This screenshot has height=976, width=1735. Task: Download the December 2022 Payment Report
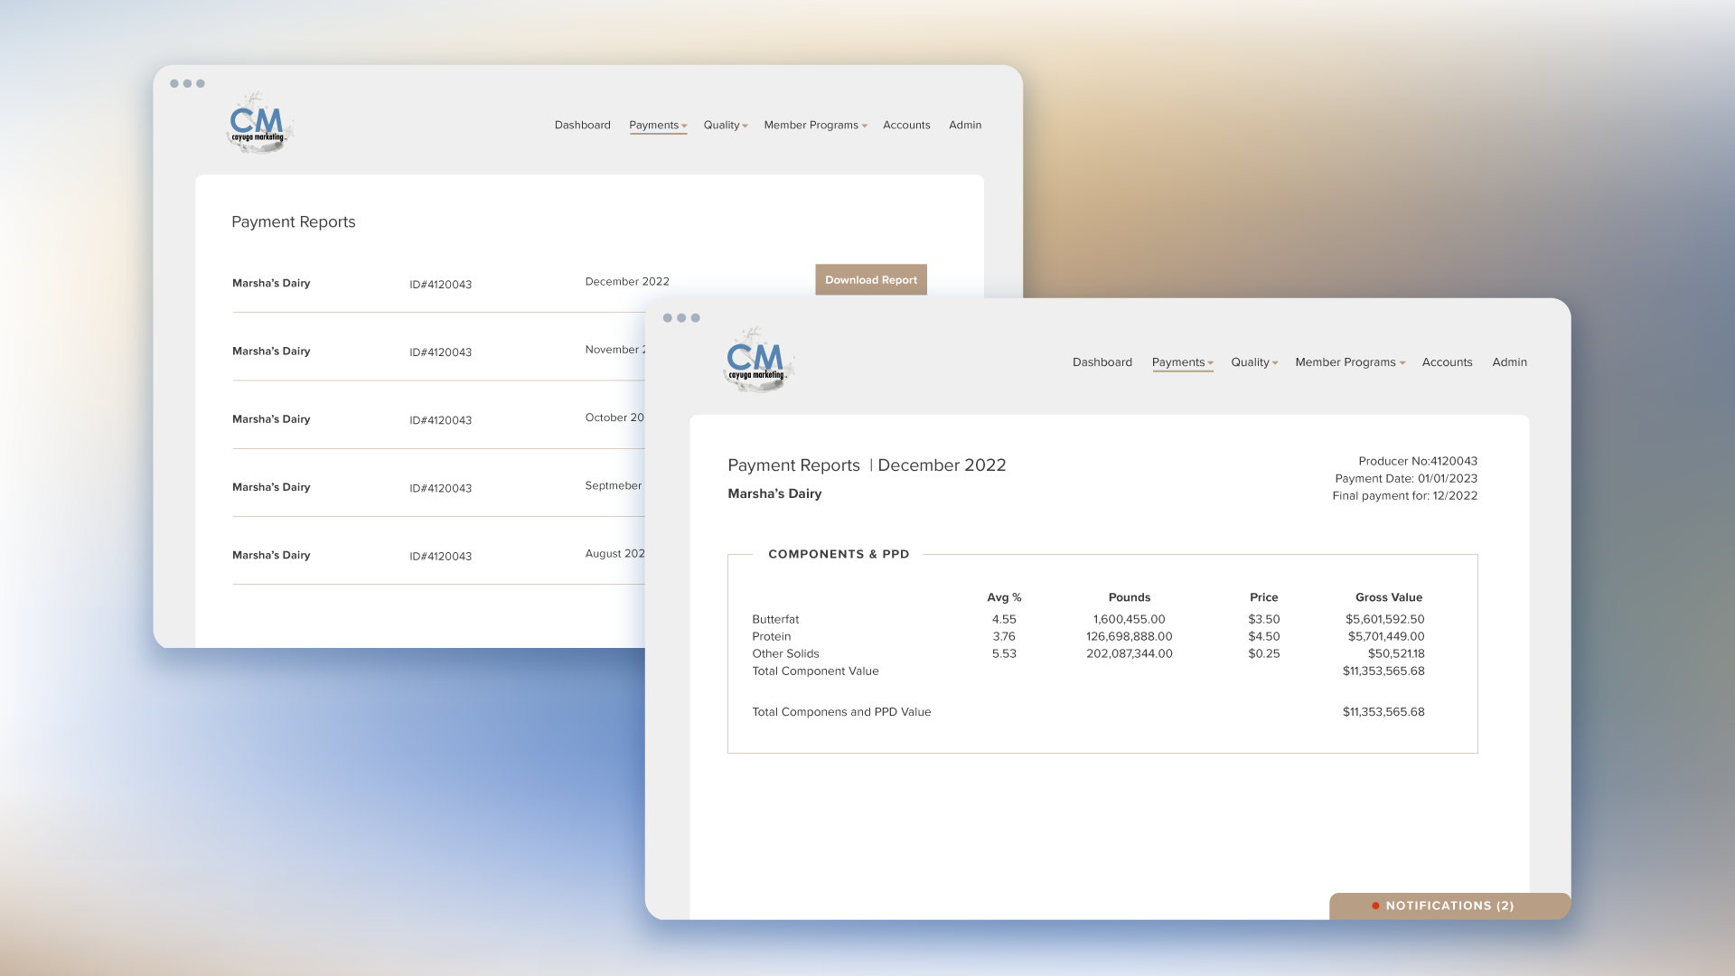pos(870,279)
